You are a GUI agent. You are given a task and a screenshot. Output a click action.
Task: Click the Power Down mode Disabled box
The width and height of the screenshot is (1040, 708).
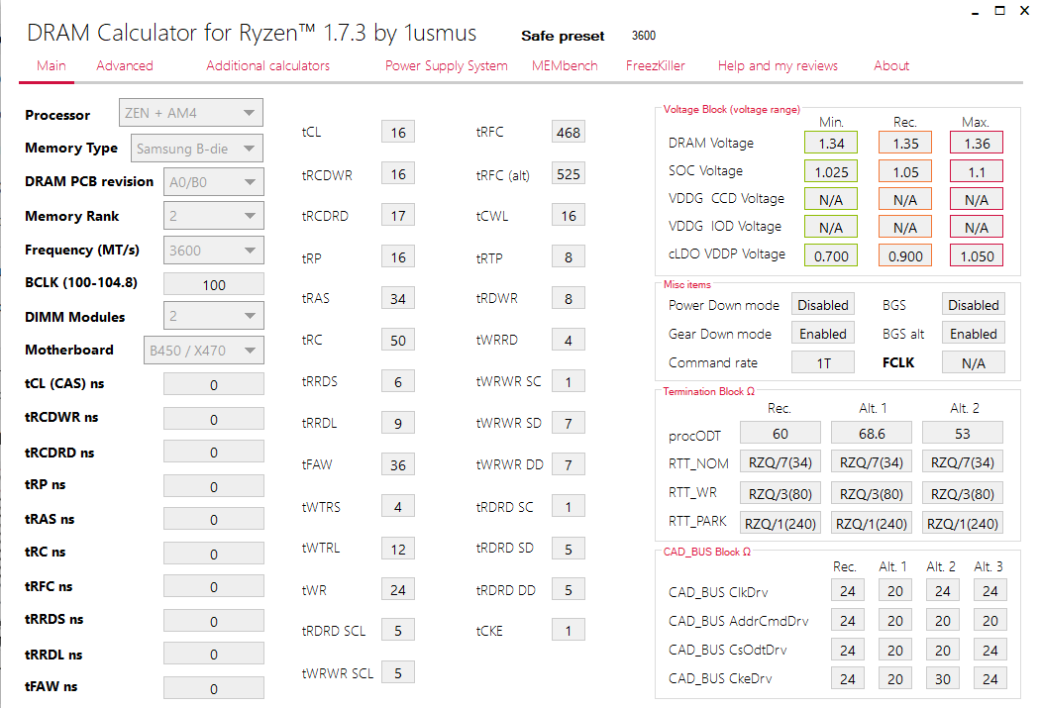click(823, 304)
